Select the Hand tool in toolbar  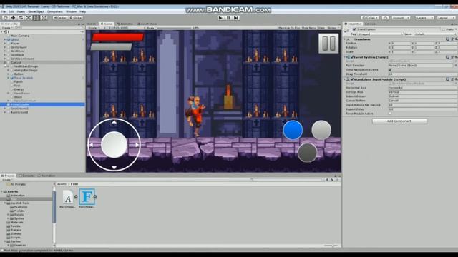pos(5,18)
